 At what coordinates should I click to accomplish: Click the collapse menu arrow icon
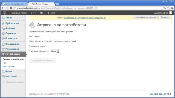[3, 82]
